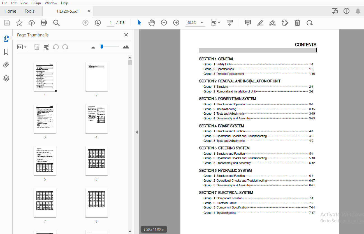Rotate thumbnails clockwise
Image resolution: width=364 pixels, height=234 pixels.
point(65,47)
